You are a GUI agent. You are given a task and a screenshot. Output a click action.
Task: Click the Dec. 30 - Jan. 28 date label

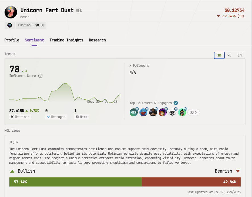coord(102,102)
